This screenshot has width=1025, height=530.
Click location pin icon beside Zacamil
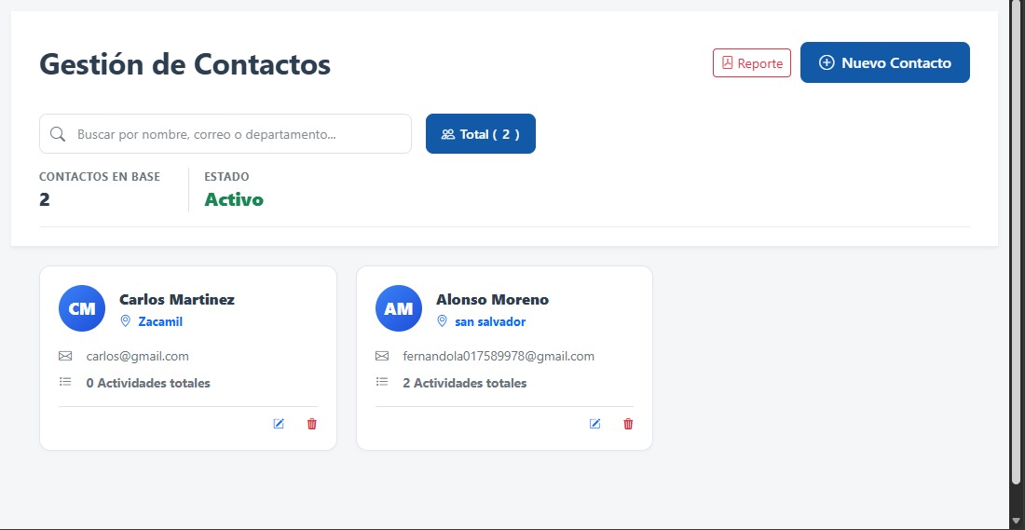click(x=126, y=321)
